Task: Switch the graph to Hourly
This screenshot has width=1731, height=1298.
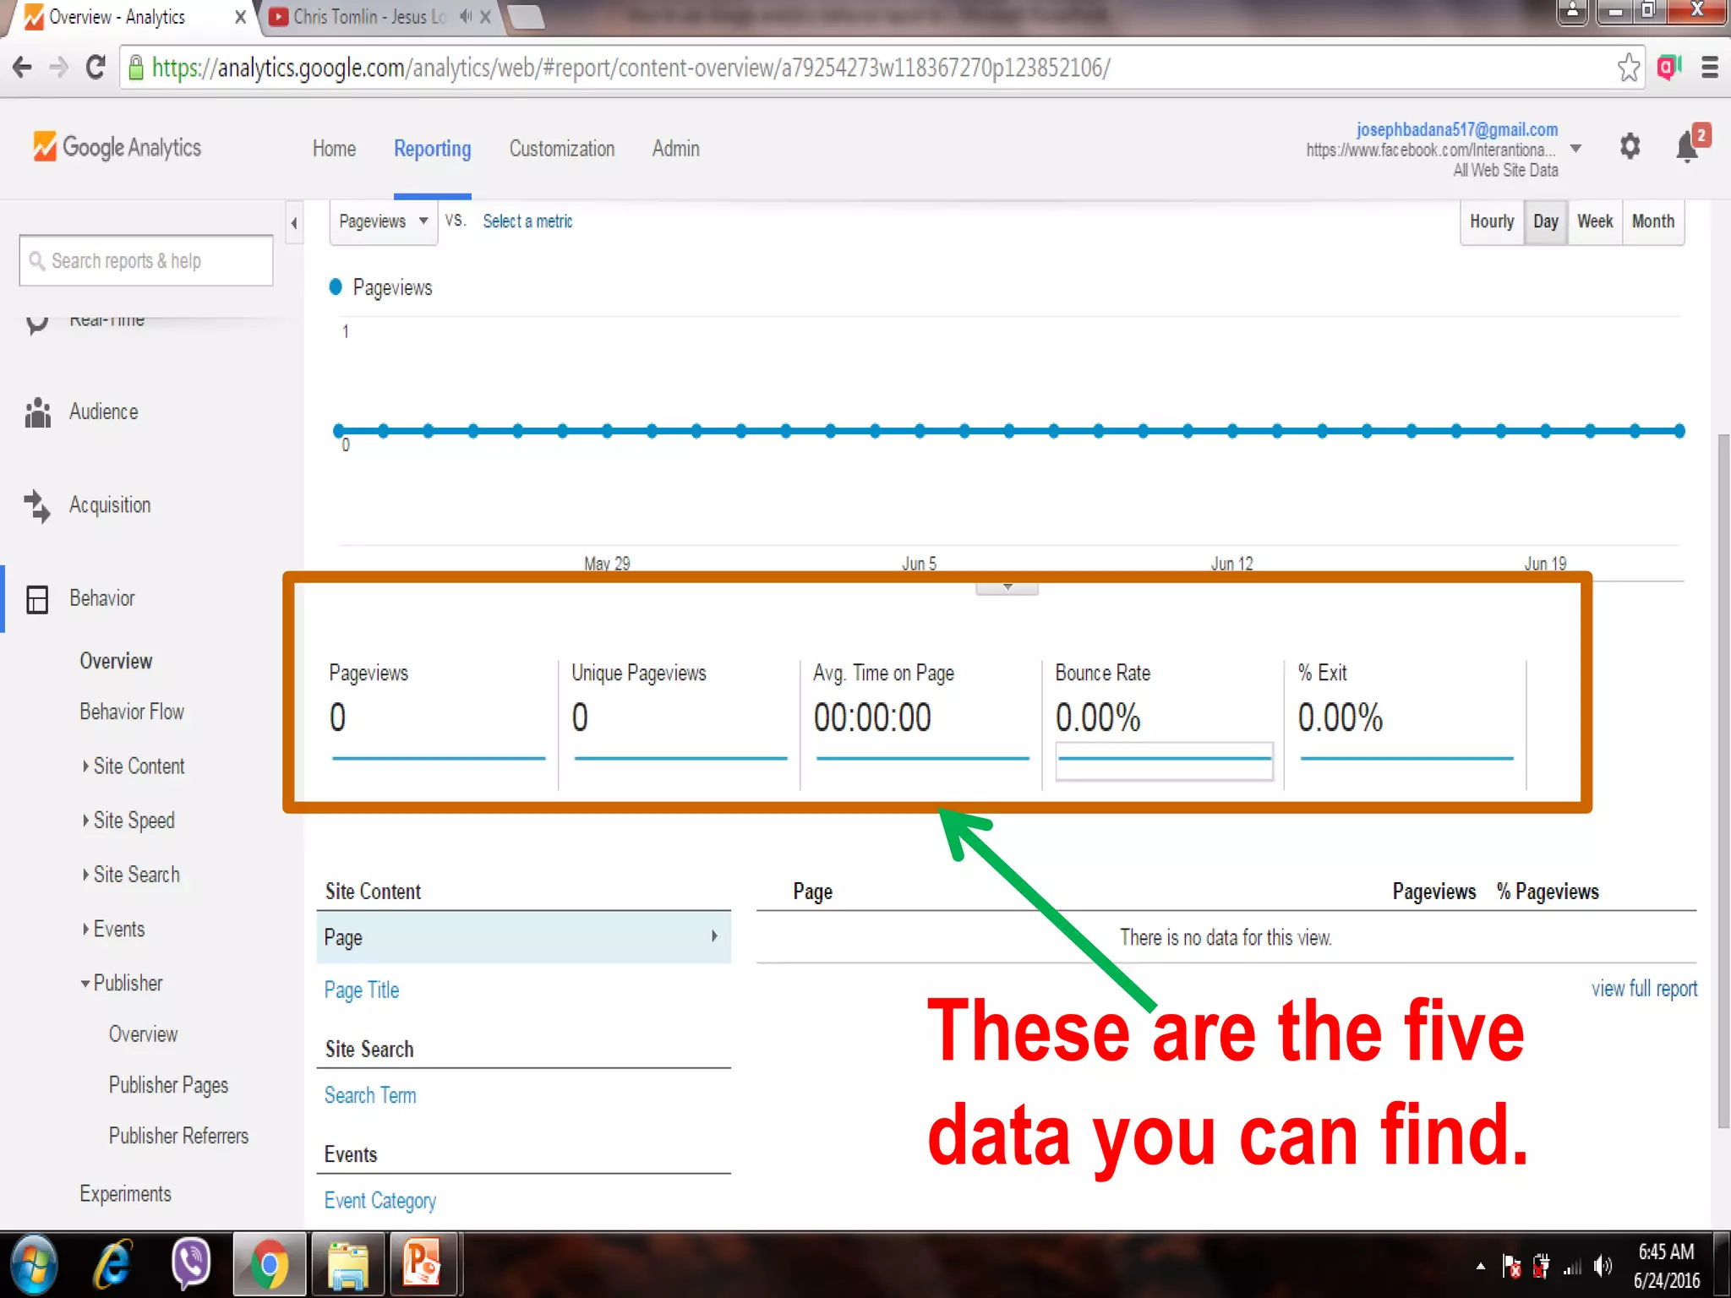Action: coord(1492,221)
